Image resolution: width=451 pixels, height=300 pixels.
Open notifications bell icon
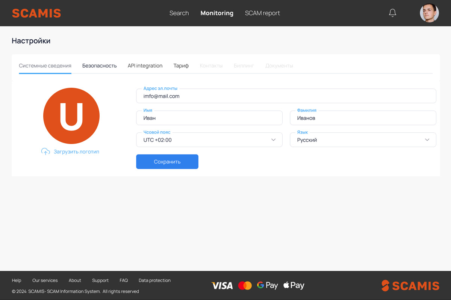392,13
